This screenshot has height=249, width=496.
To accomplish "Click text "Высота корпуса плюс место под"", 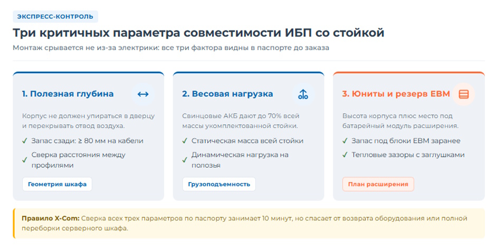I will (397, 116).
